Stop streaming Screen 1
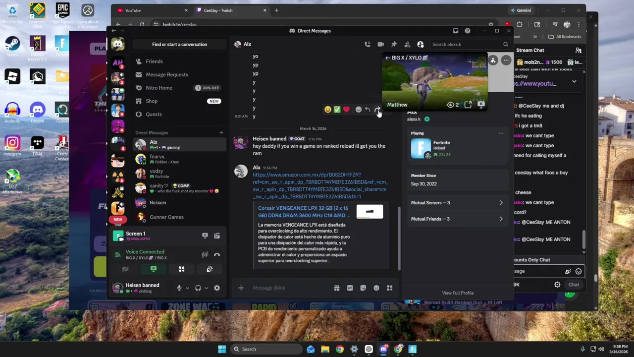The width and height of the screenshot is (634, 357). [205, 236]
